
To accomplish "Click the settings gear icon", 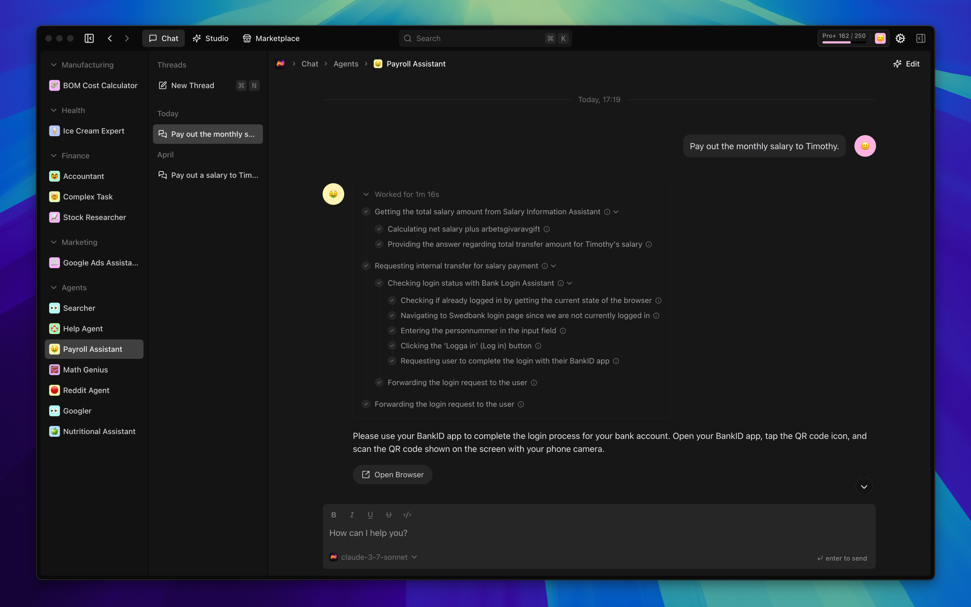I will [x=900, y=38].
